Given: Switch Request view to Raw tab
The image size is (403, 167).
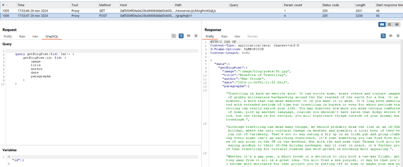Looking at the screenshot, I should [x=22, y=37].
